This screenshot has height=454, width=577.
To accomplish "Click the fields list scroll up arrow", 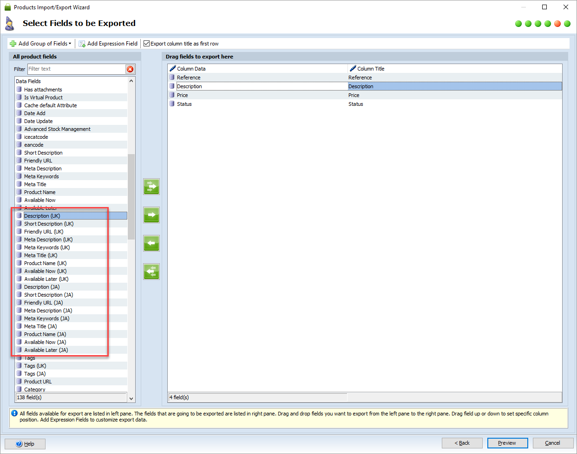I will [x=131, y=81].
